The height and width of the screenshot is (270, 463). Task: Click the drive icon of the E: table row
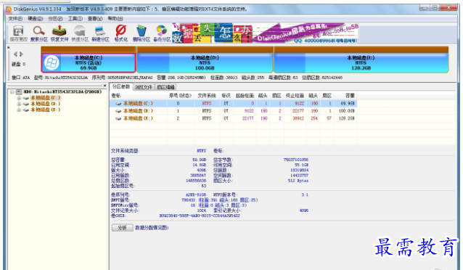[118, 118]
